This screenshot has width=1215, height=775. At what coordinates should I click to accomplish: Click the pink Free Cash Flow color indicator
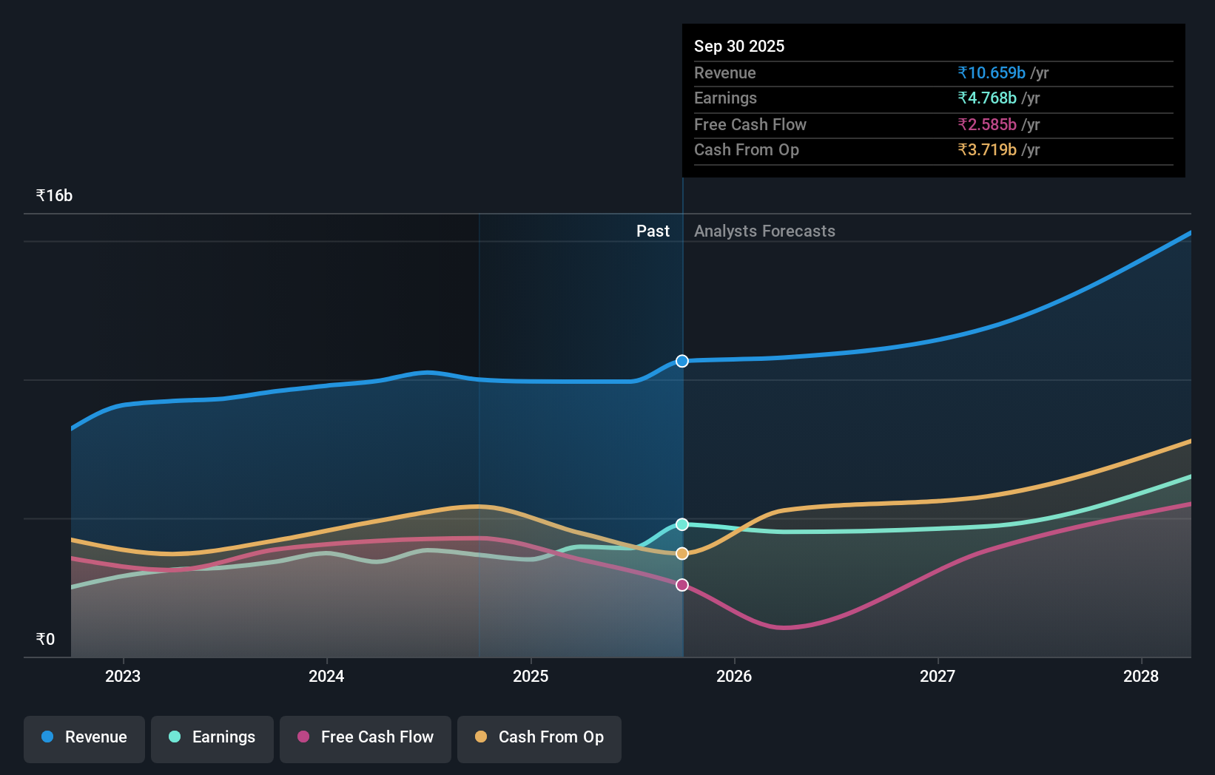[303, 737]
